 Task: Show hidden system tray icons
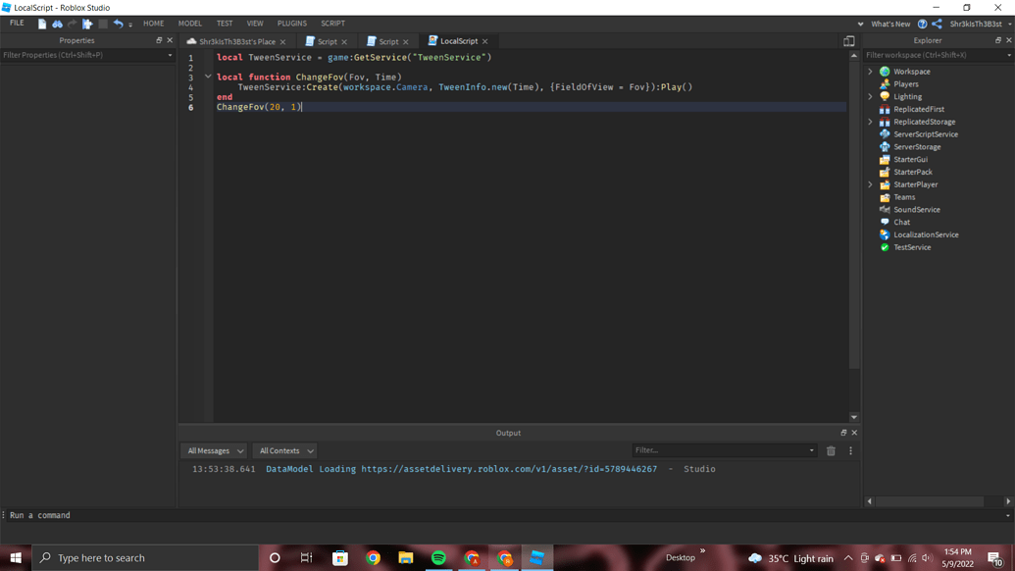tap(848, 558)
